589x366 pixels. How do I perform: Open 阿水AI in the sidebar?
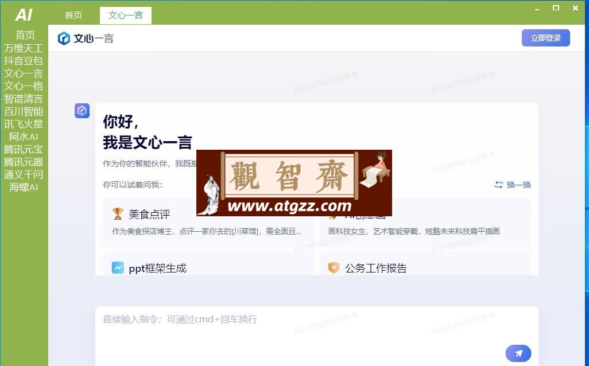coord(24,137)
